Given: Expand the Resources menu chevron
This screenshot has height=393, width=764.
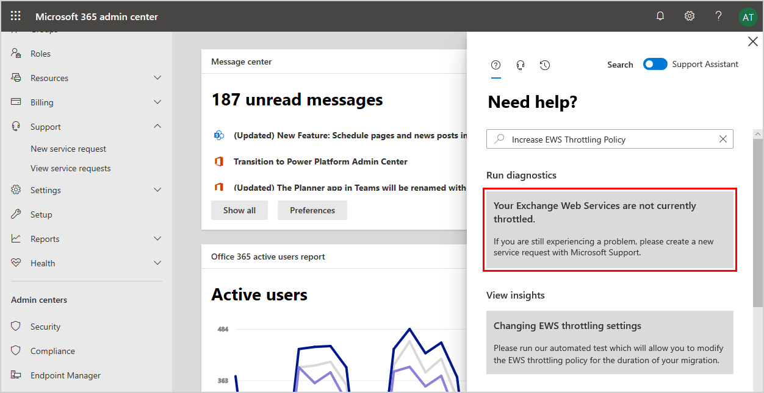Looking at the screenshot, I should tap(157, 78).
